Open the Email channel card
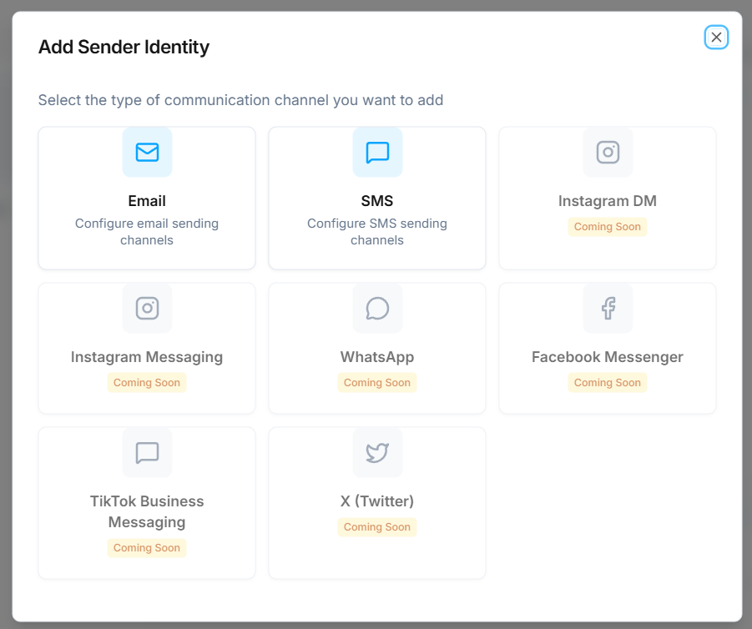 point(147,198)
